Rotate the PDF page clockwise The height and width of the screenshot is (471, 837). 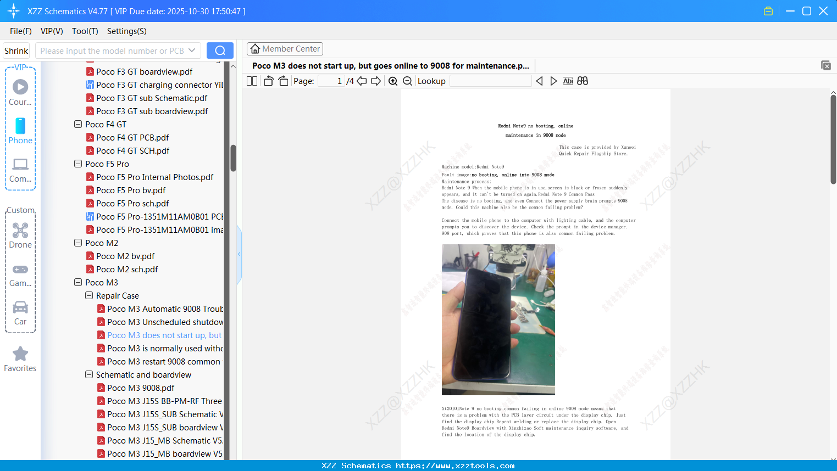click(282, 81)
